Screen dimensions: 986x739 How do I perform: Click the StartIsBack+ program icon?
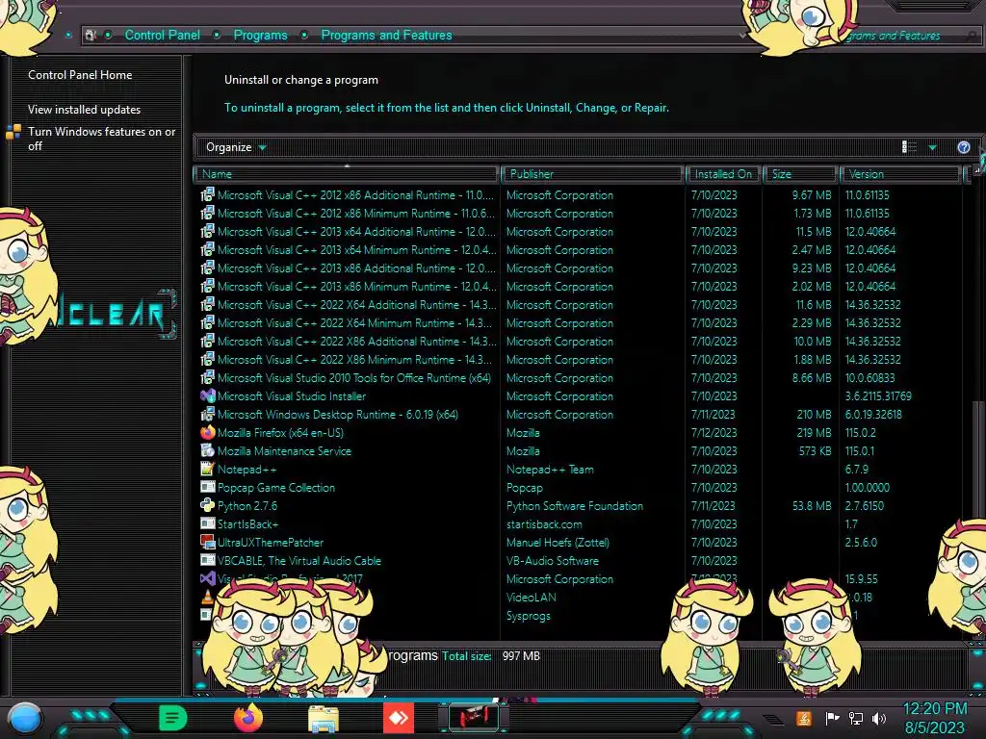208,523
